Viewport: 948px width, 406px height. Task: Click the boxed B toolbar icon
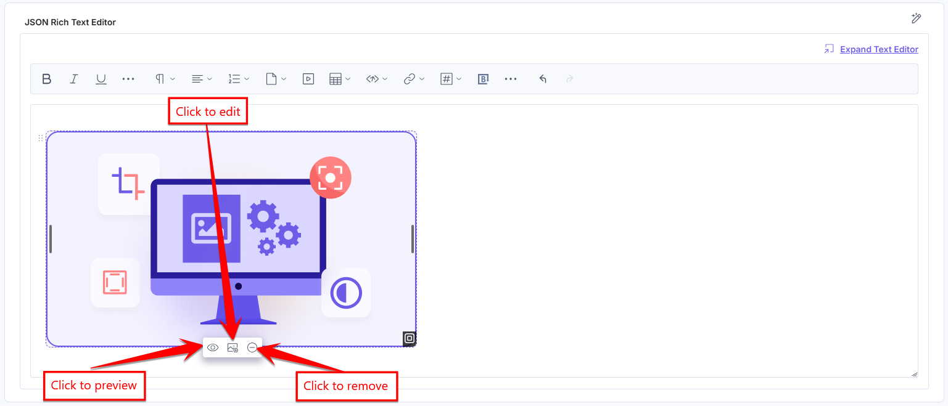(x=484, y=79)
